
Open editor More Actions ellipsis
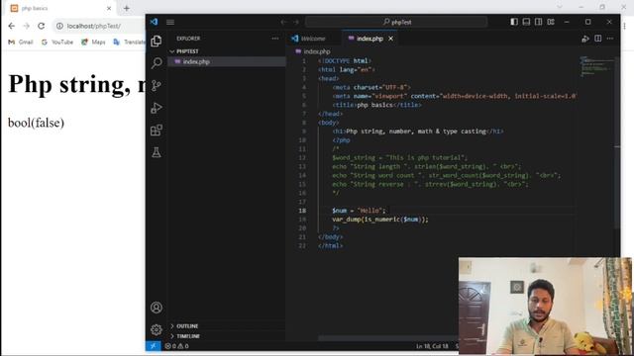(x=610, y=39)
